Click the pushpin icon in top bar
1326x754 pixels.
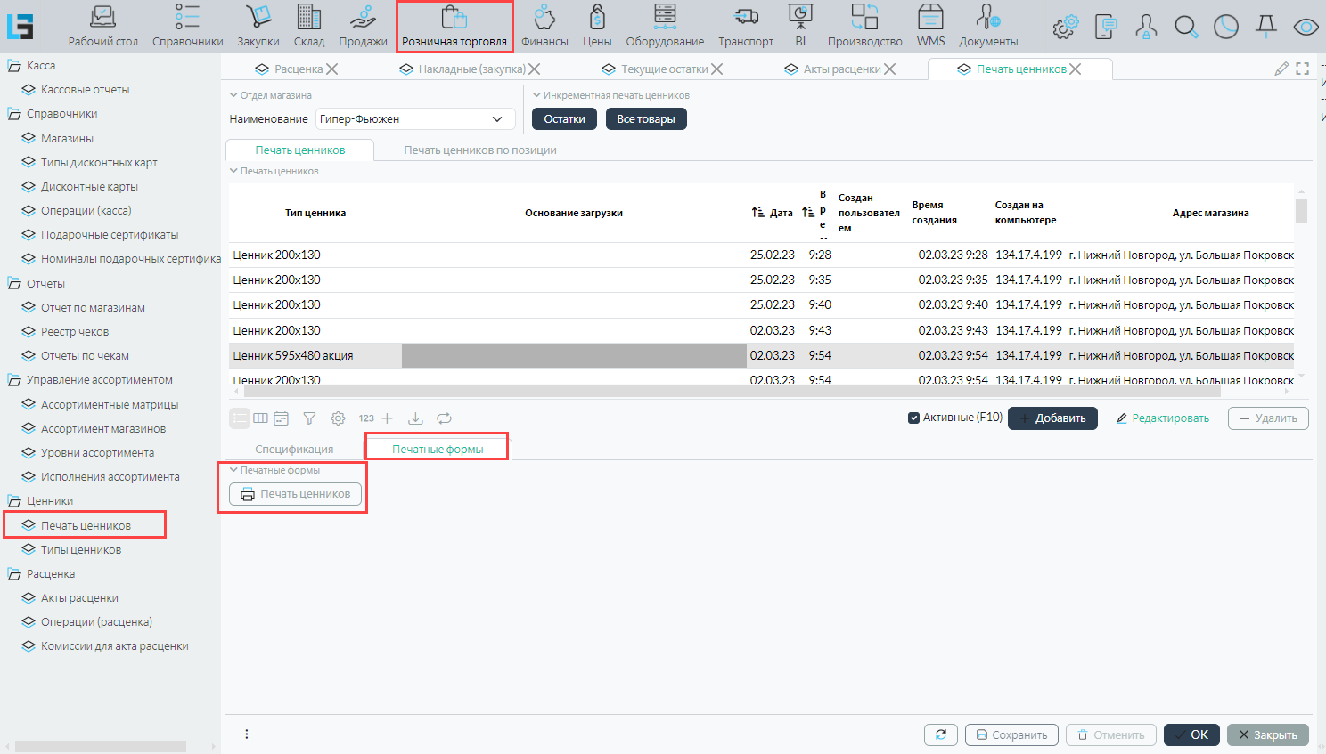tap(1265, 28)
